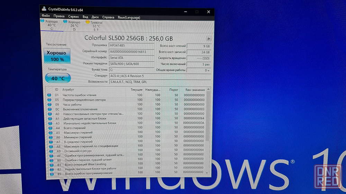The height and width of the screenshot is (194, 346).
Task: Open the Правка menu
Action: [59, 16]
